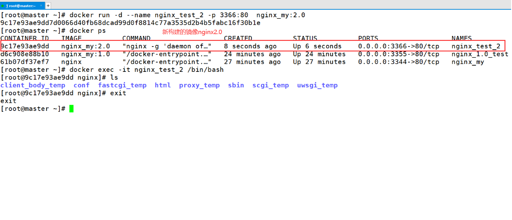Click the image name nginx in 61b07df37ef7 row
512x220 pixels.
pos(71,62)
